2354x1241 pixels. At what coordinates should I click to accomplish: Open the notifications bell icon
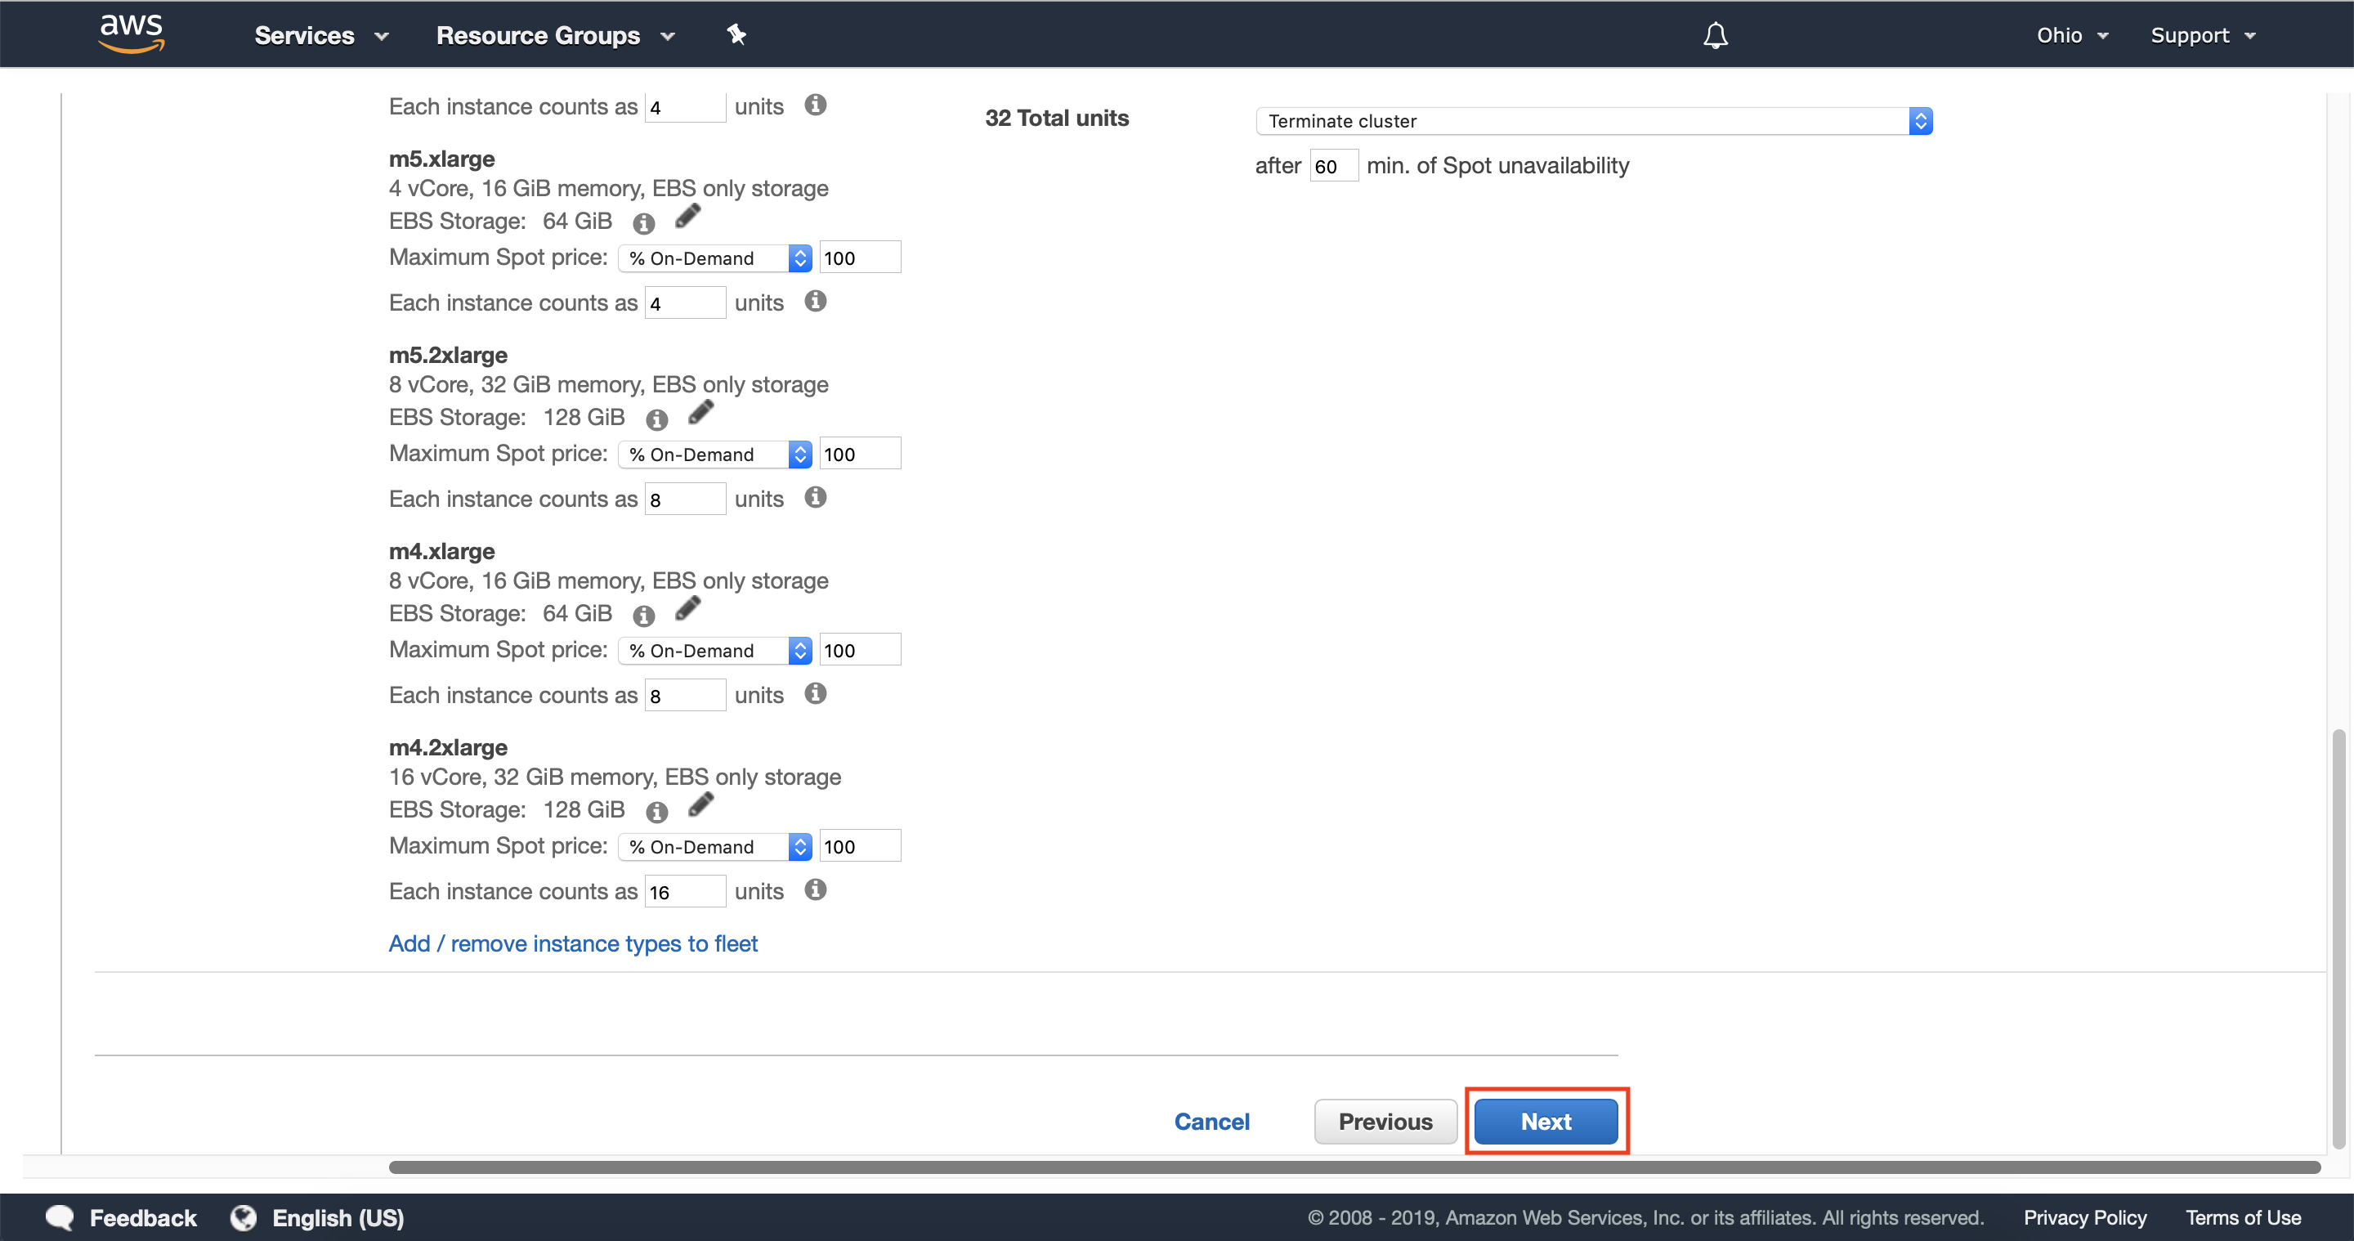click(x=1714, y=34)
